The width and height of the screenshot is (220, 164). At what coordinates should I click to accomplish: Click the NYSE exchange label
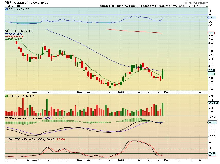(x=45, y=3)
